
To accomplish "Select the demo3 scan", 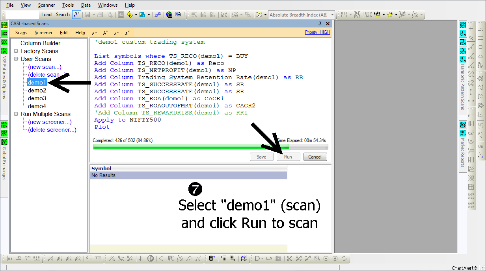I will click(x=37, y=98).
